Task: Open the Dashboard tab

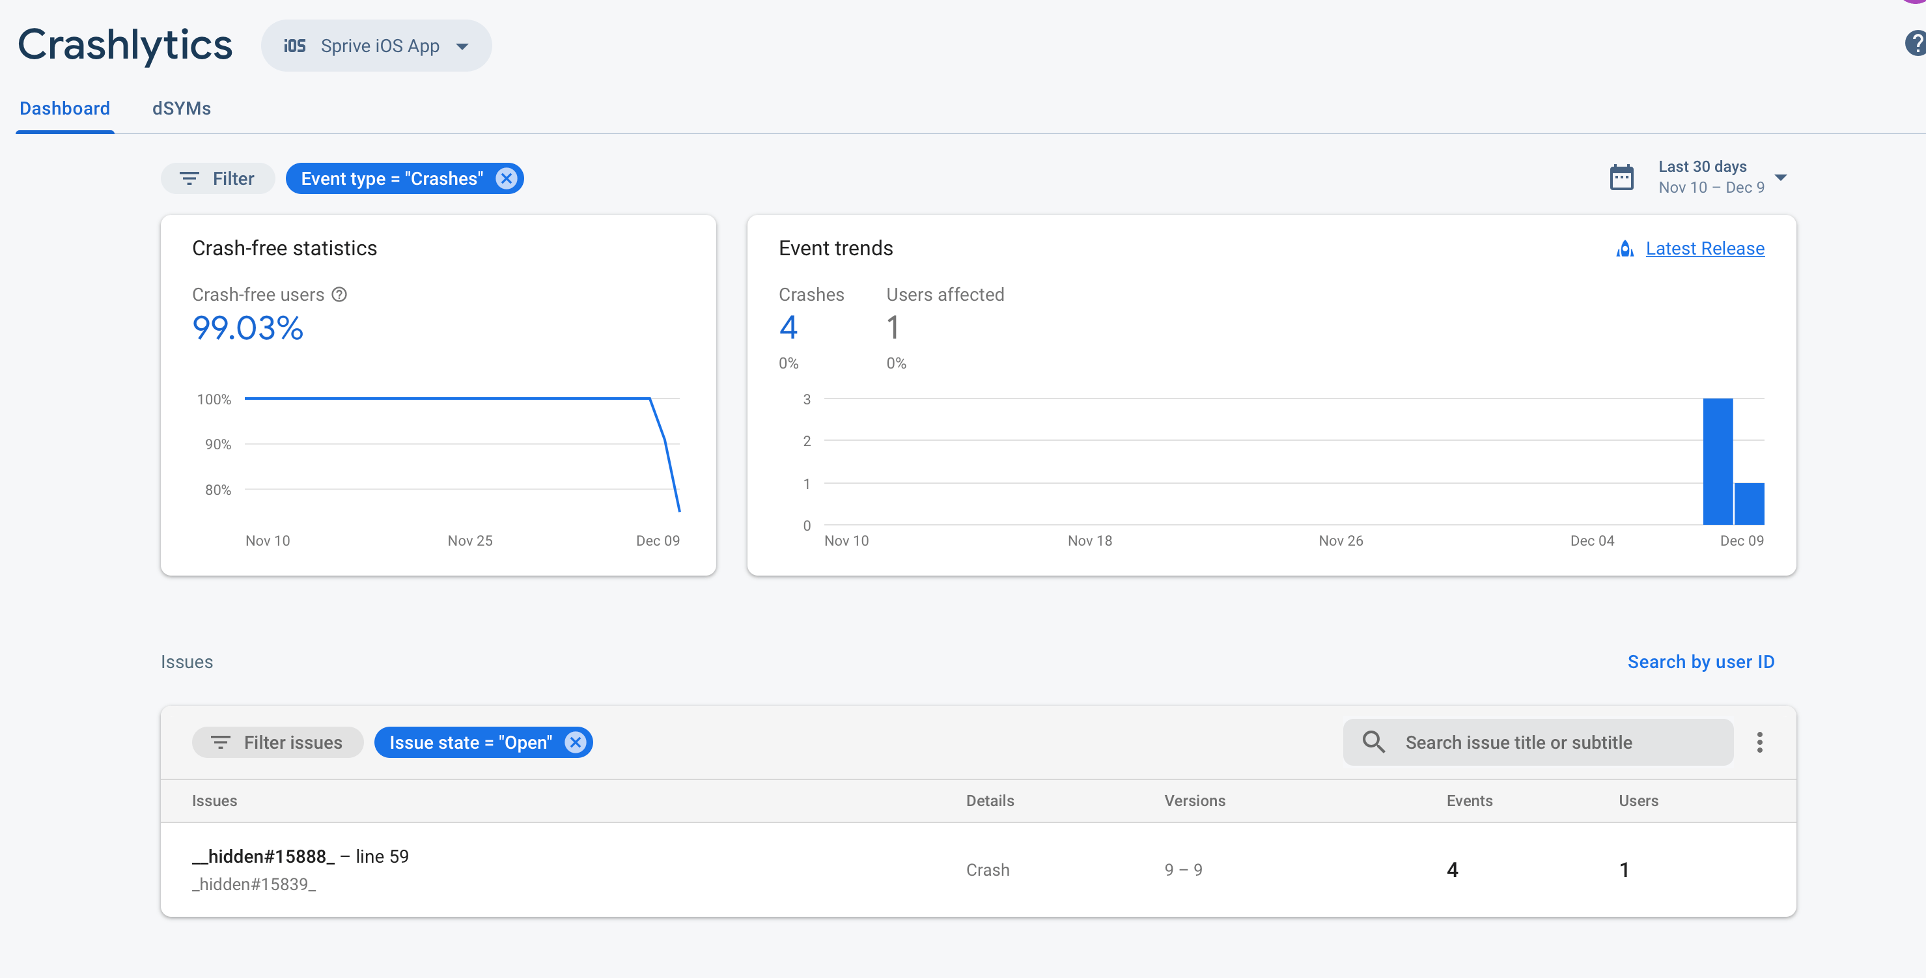Action: click(x=64, y=109)
